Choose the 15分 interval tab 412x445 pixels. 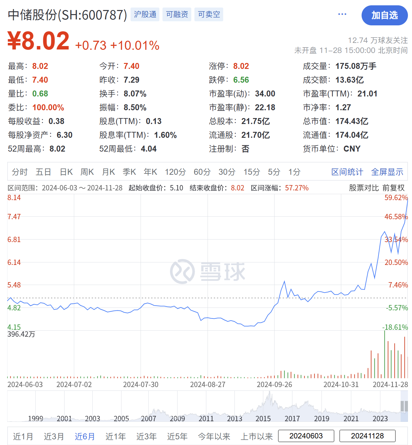[252, 172]
